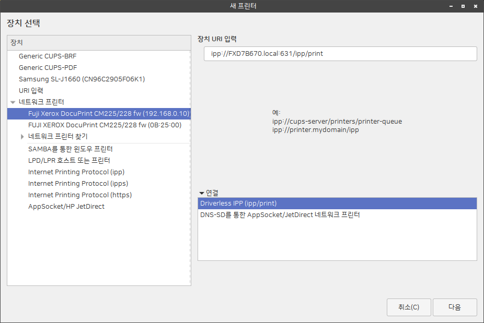Viewport: 484px width, 323px height.
Task: Select Internet Printing Protocol (ipps)
Action: [x=78, y=183]
